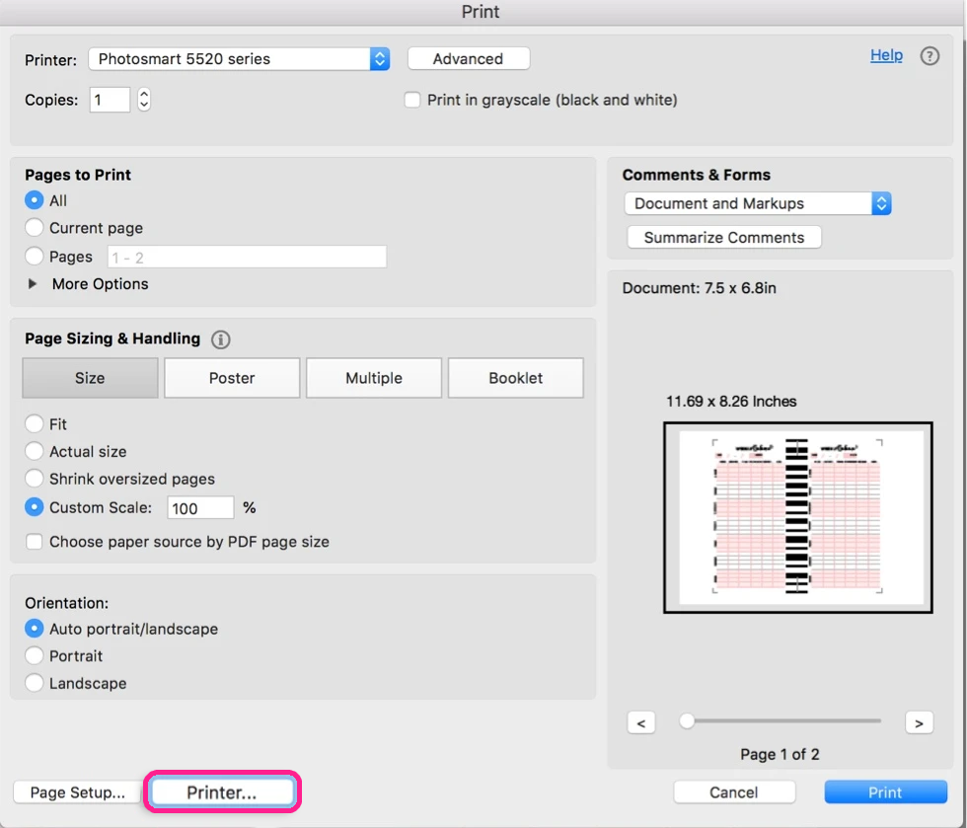Go to the next preview page
967x828 pixels.
coord(919,723)
